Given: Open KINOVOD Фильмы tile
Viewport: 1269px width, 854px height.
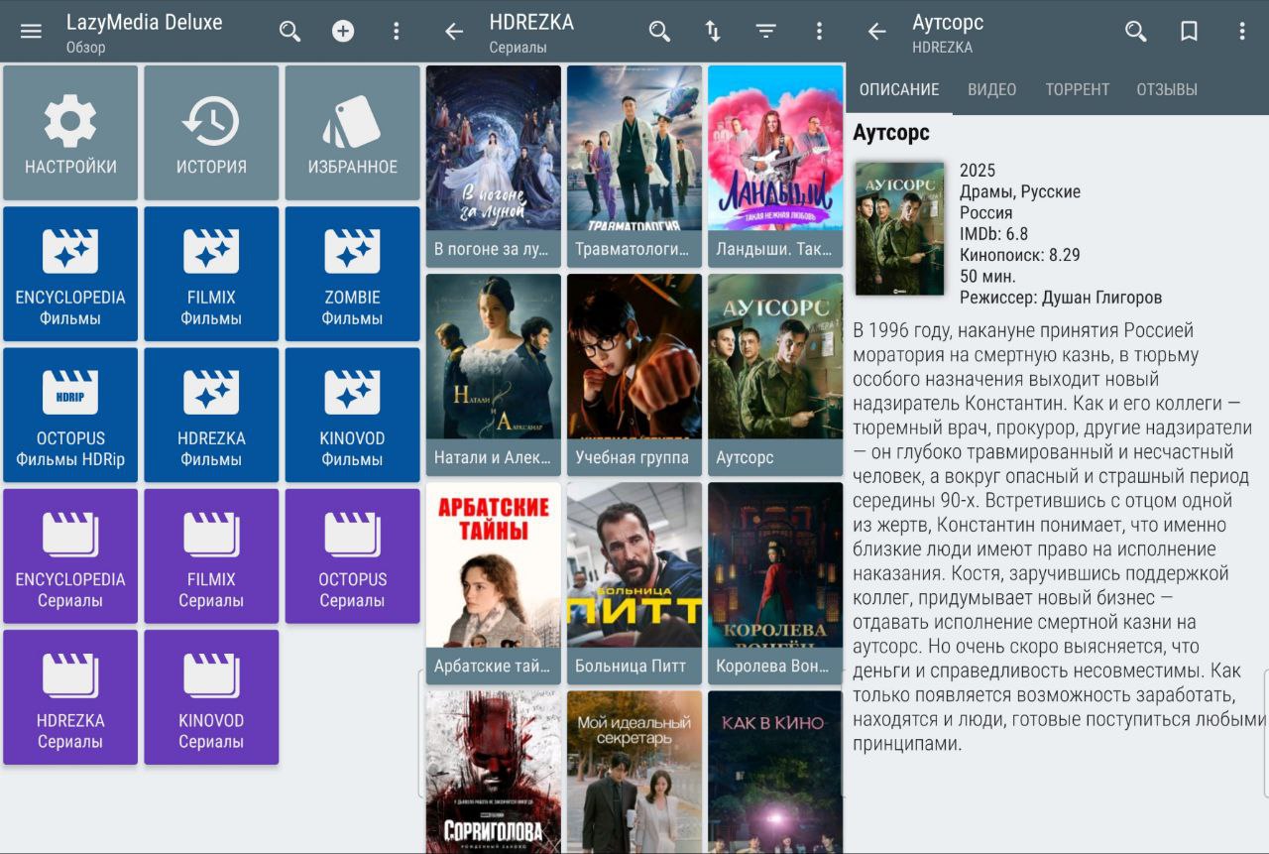Looking at the screenshot, I should point(352,415).
